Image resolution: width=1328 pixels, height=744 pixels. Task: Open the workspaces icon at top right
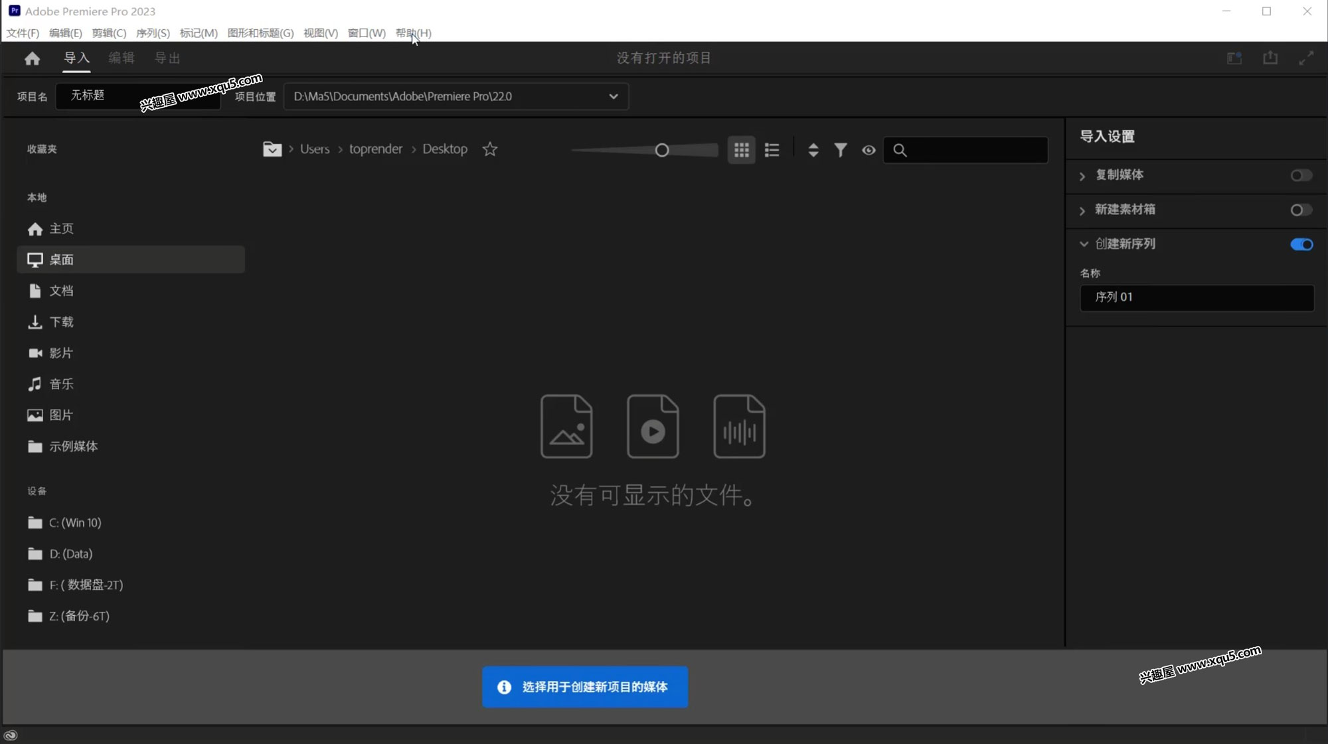(x=1234, y=58)
